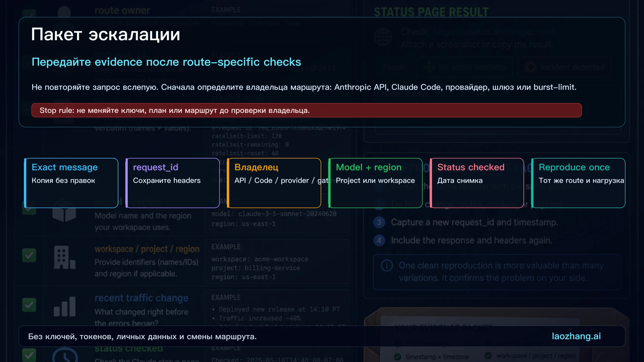Image resolution: width=644 pixels, height=362 pixels.
Task: Select the teal 'Reproduce once' card heading
Action: [574, 167]
